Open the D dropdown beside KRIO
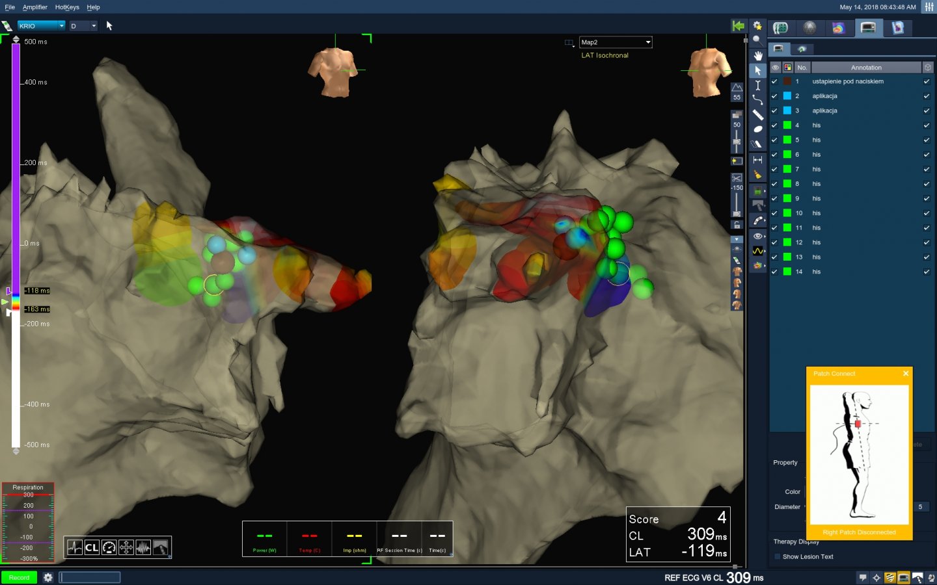The height and width of the screenshot is (585, 937). click(x=84, y=26)
